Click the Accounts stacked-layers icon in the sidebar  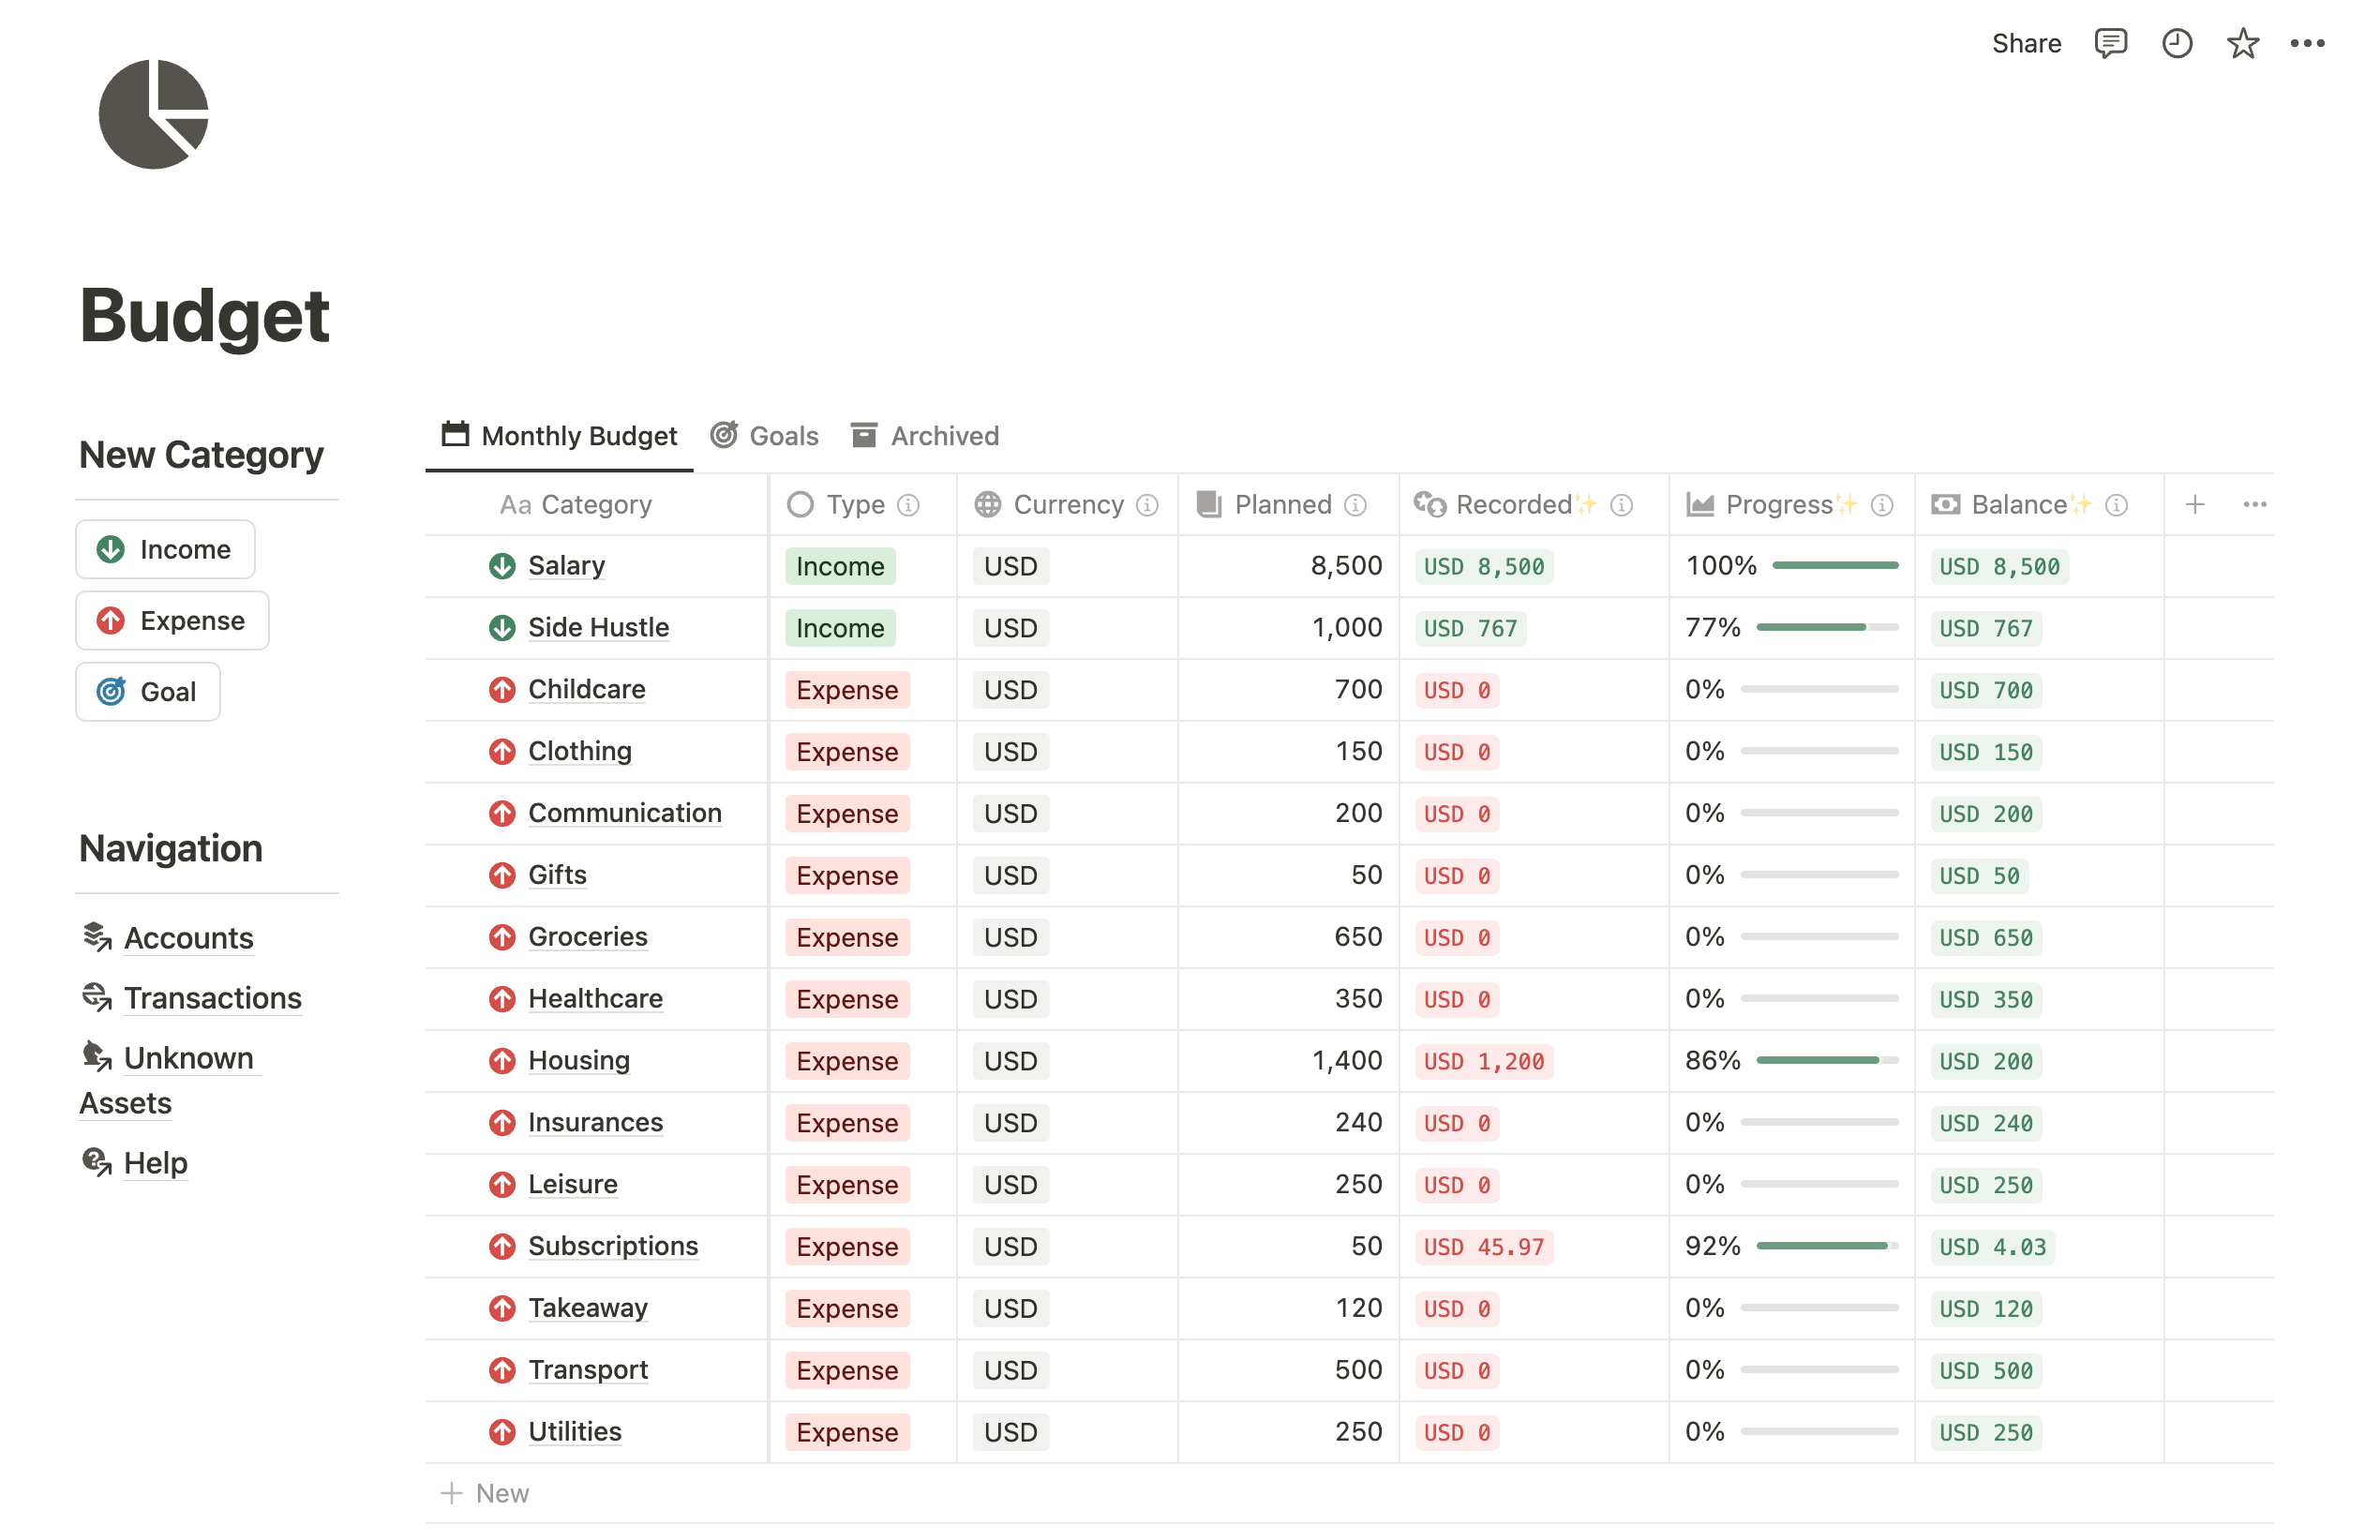(x=96, y=937)
